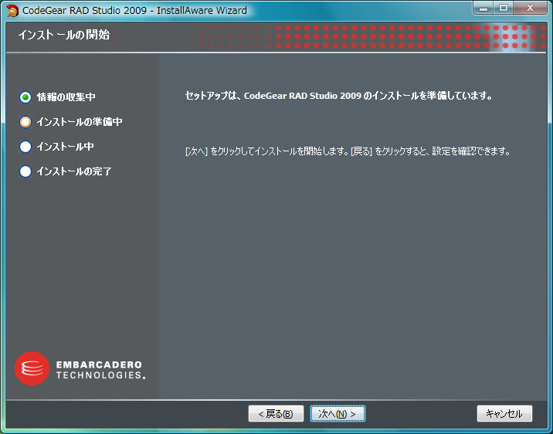Click the Embarcadero Technologies red logo
553x434 pixels.
[x=32, y=368]
